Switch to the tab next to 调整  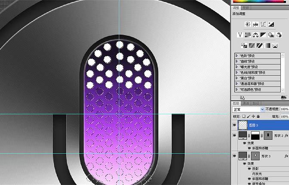[x=246, y=8]
